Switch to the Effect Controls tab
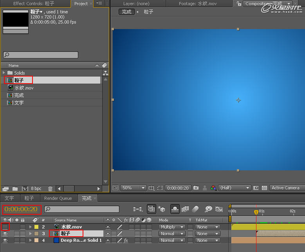The image size is (305, 252). (x=34, y=4)
